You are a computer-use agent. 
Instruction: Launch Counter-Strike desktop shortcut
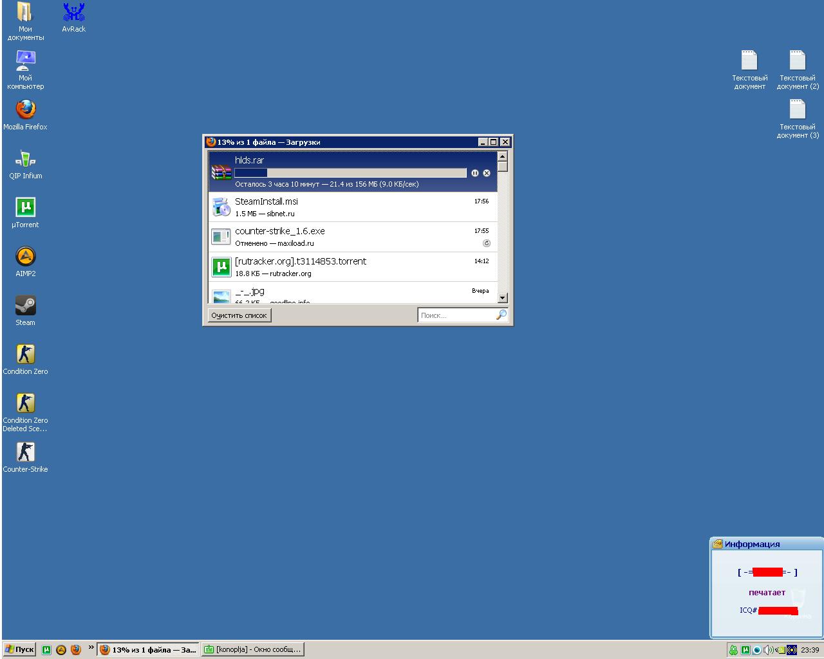click(x=25, y=453)
